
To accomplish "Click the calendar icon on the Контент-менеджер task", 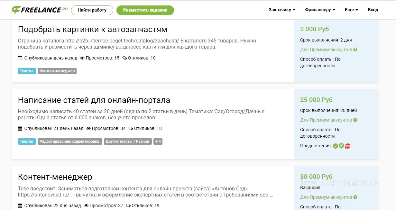I will [20, 205].
